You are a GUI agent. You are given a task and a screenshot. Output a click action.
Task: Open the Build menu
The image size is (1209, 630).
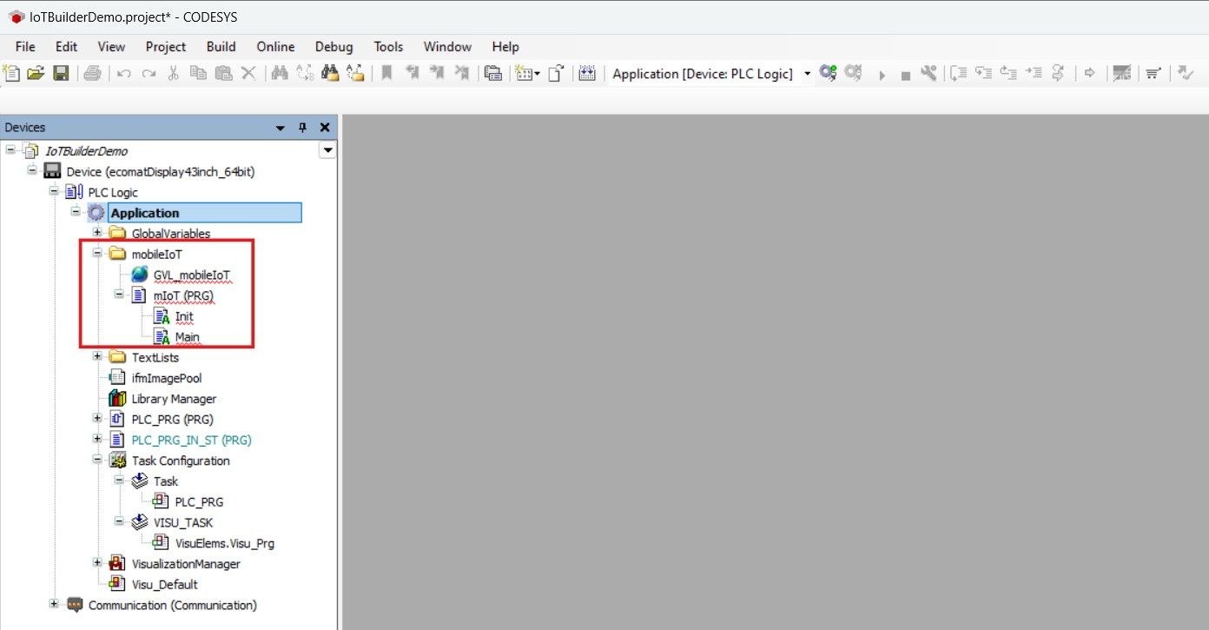click(x=221, y=47)
